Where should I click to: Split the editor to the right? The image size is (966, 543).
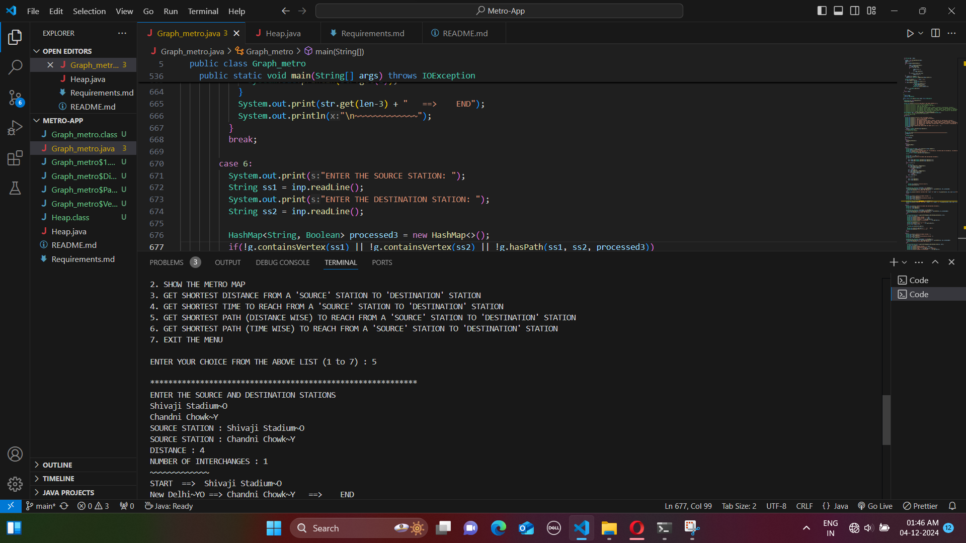tap(935, 33)
